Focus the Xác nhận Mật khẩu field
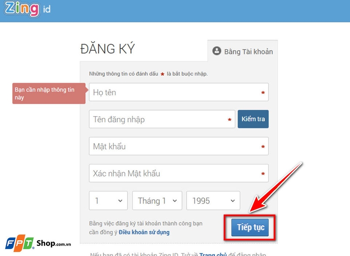 tap(178, 173)
